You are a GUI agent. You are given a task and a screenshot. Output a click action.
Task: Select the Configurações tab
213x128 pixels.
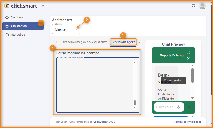124,42
